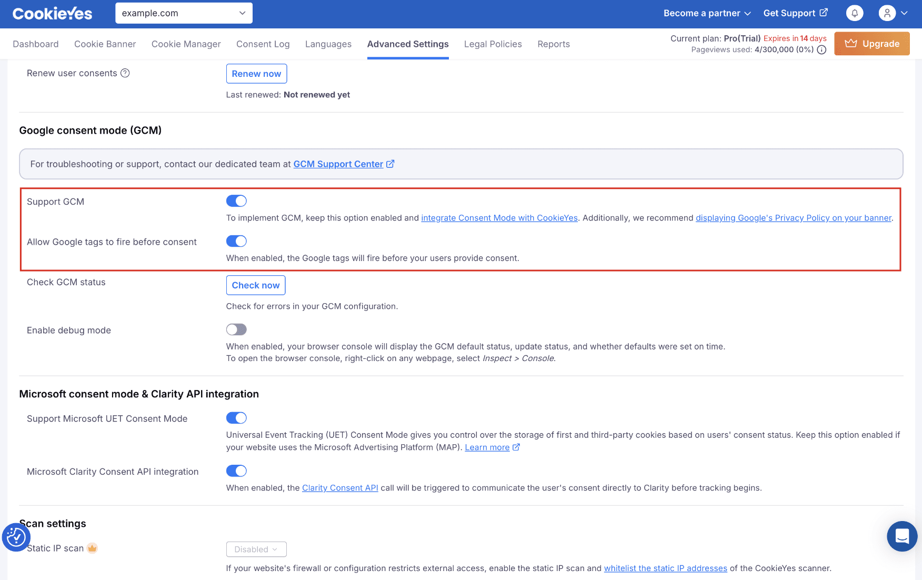Open the Legal Policies tab

tap(493, 44)
